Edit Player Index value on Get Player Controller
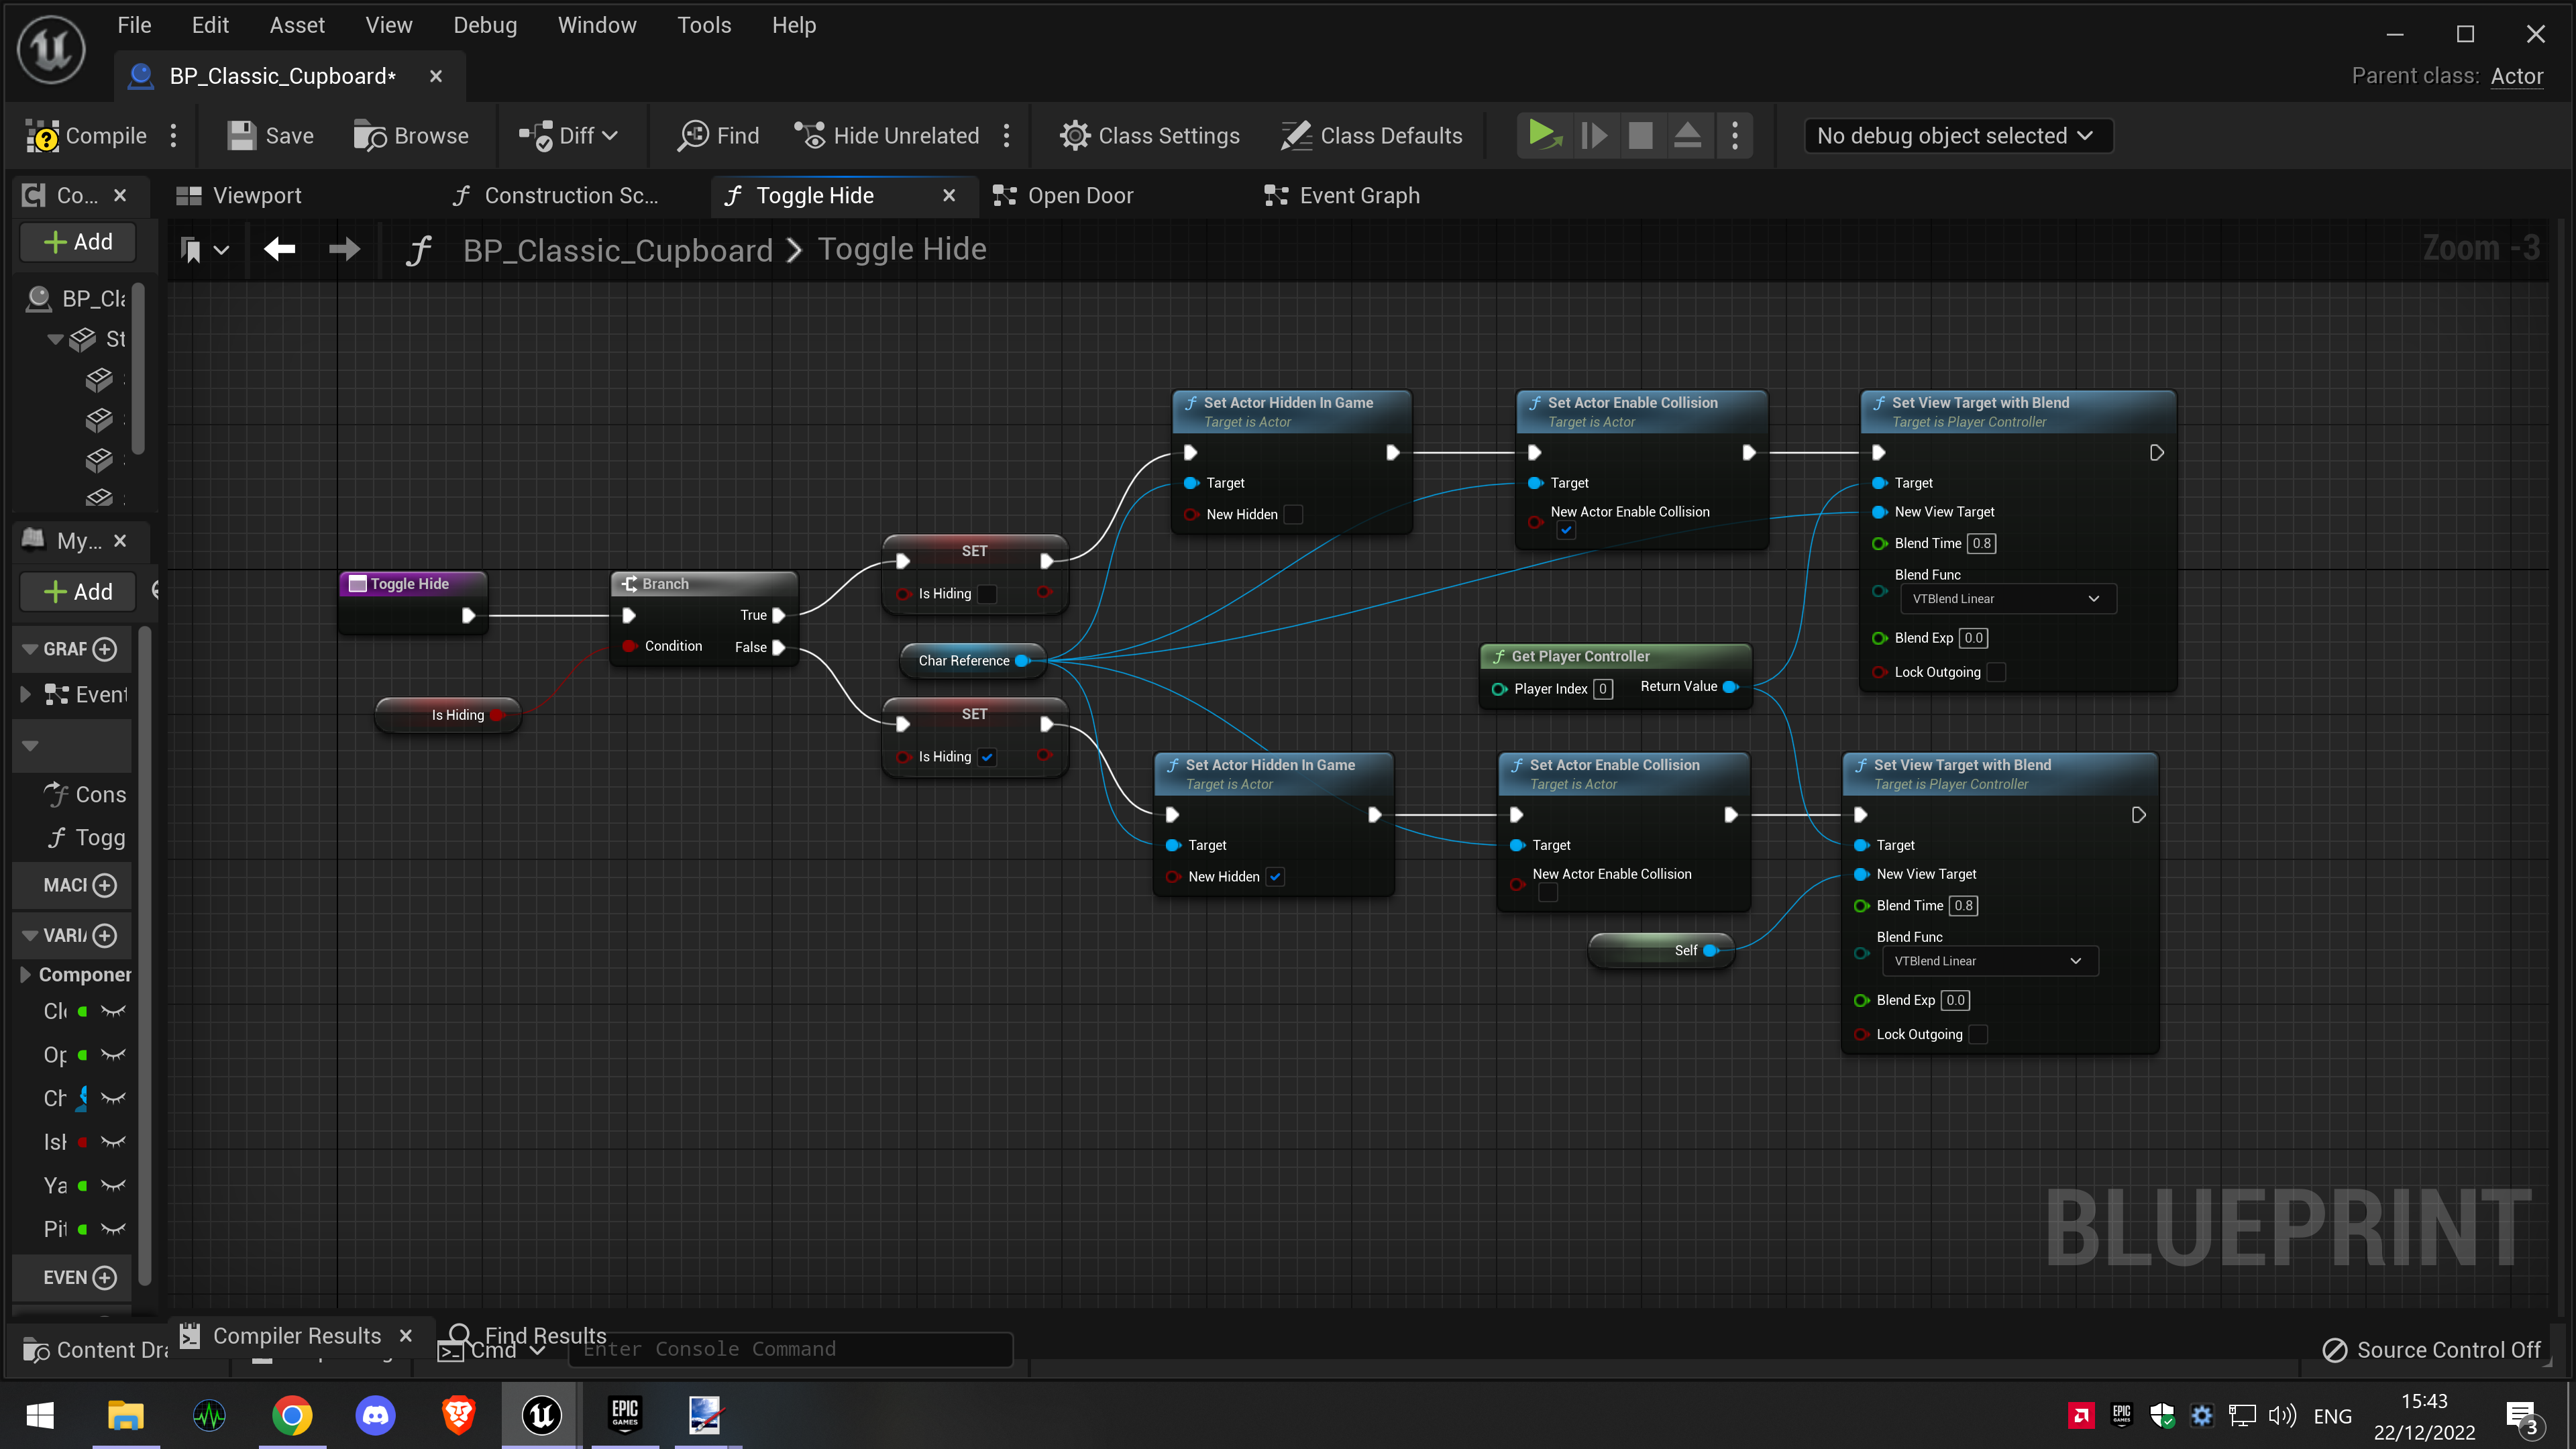 click(x=1602, y=689)
